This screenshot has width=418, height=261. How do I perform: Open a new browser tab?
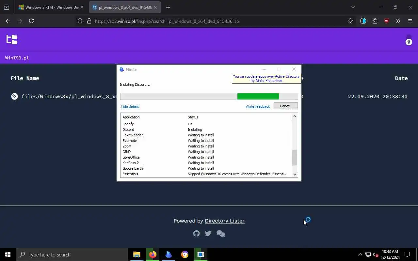click(x=168, y=7)
